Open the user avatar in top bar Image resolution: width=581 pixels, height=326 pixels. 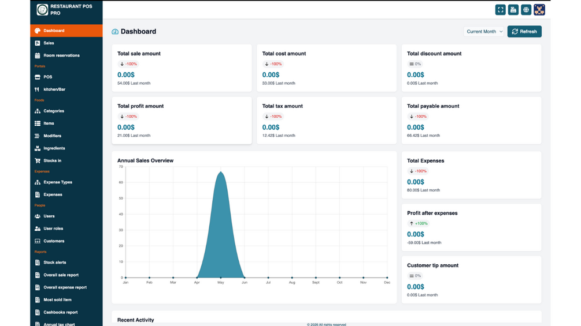539,10
